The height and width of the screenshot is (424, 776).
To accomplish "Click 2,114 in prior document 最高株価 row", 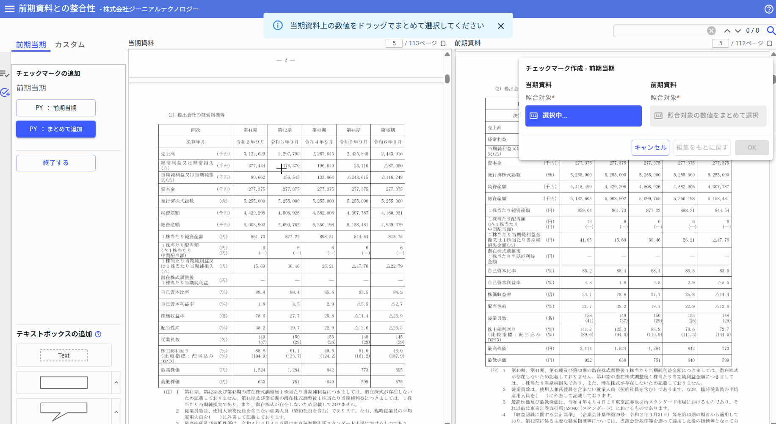I will (586, 349).
